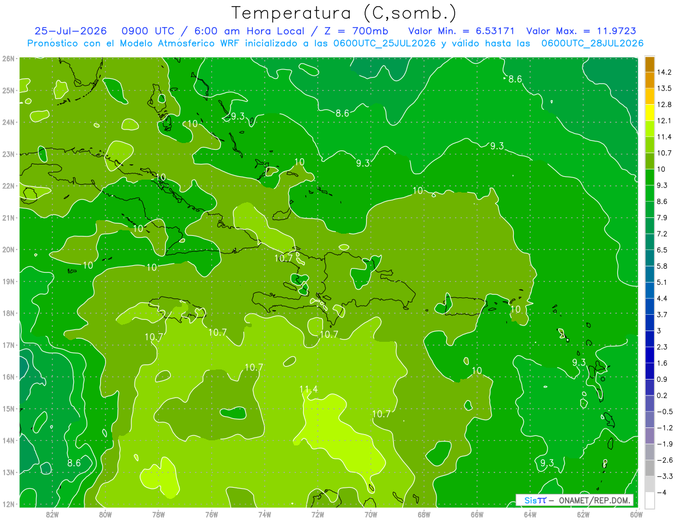Click the dark blue swatch between 1.6 and 2.3
The width and height of the screenshot is (676, 522).
click(650, 355)
